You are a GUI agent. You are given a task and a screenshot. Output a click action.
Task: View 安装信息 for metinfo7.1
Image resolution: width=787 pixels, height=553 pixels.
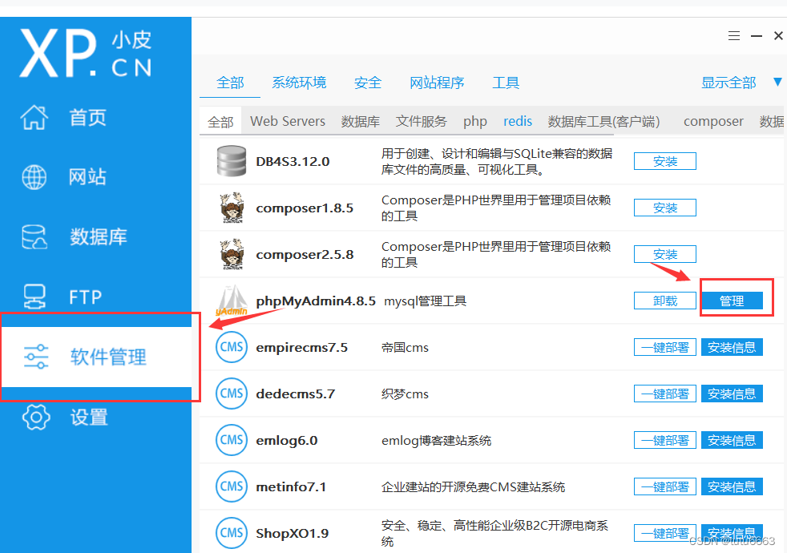pos(732,486)
